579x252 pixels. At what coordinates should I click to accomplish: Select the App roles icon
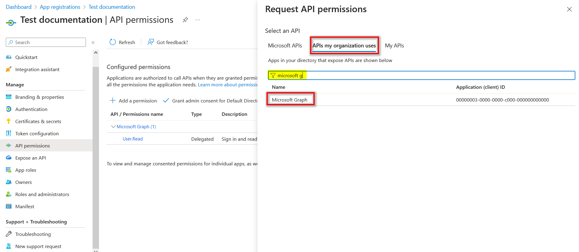9,170
